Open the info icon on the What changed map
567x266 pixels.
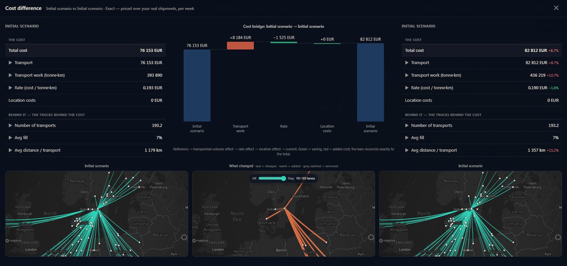point(371,237)
